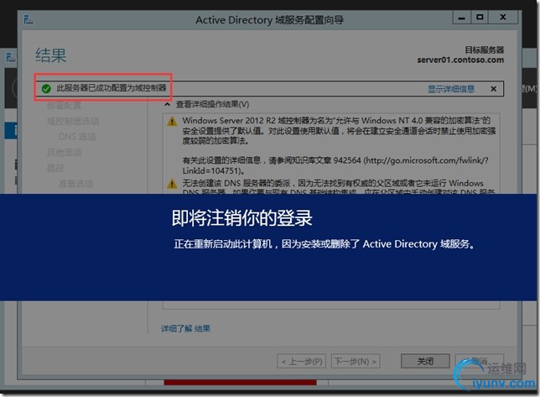Dismiss the notification with the X button

pyautogui.click(x=494, y=89)
